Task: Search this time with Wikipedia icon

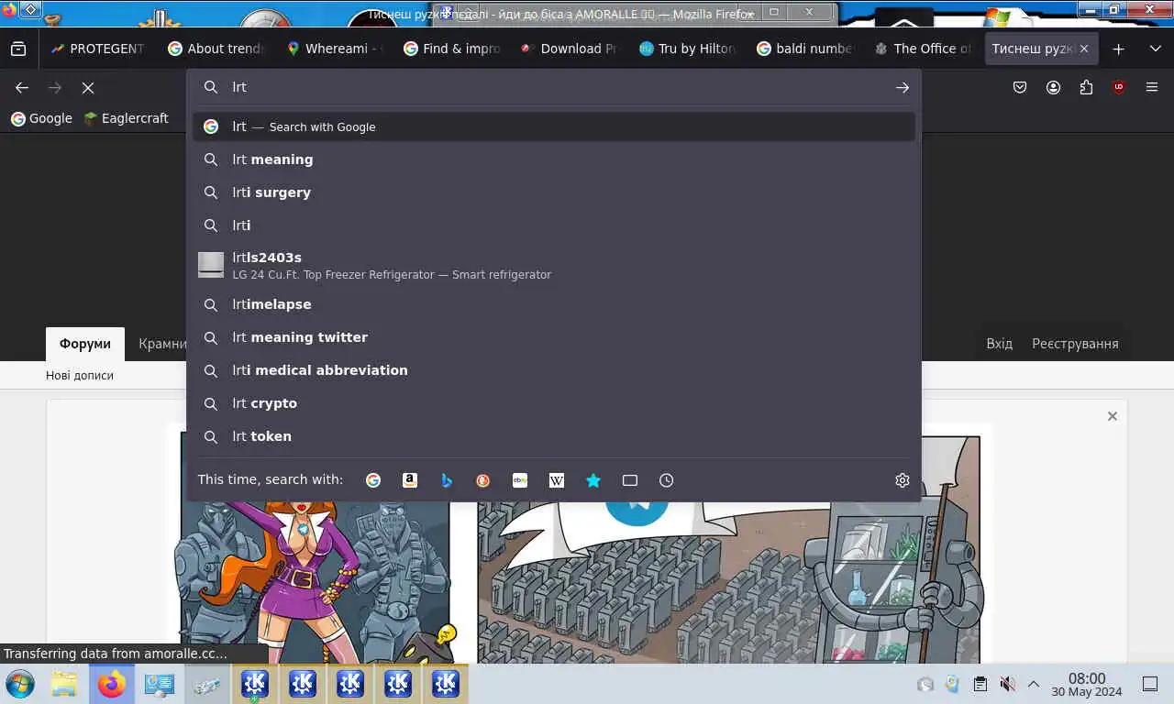Action: point(557,480)
